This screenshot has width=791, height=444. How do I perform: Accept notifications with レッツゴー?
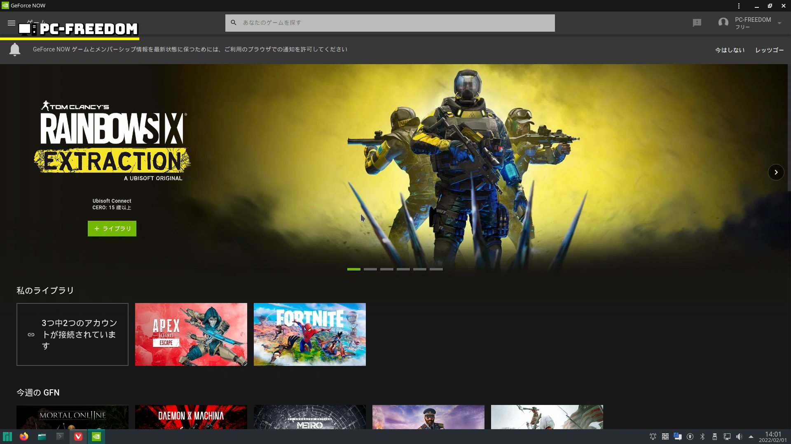tap(769, 50)
